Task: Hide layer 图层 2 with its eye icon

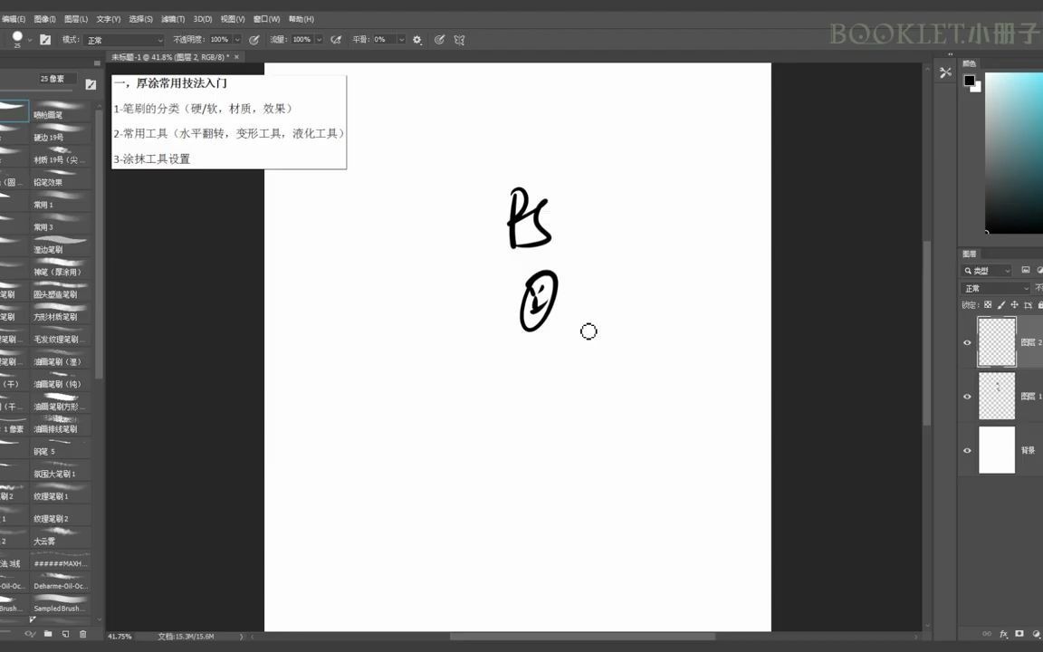Action: click(x=967, y=342)
